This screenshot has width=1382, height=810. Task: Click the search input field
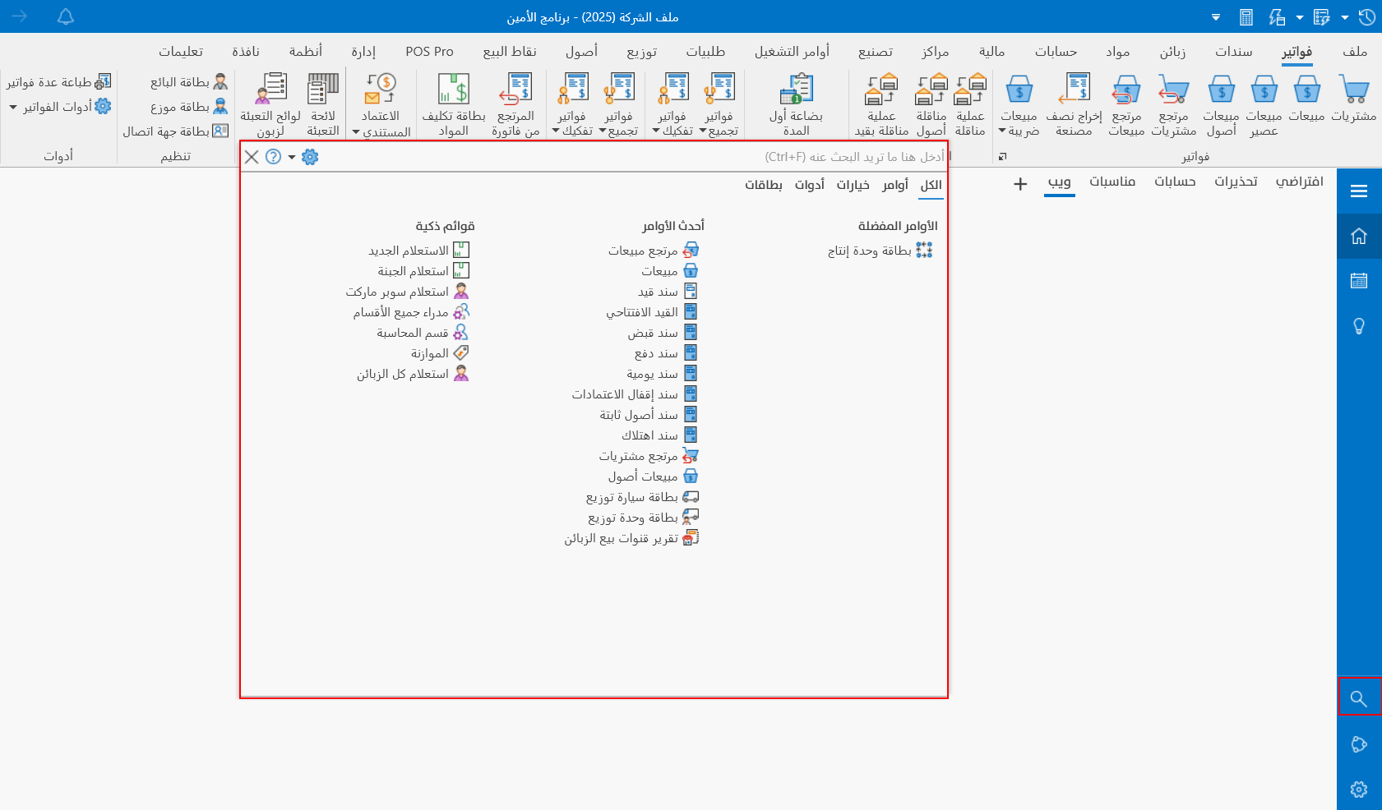[x=633, y=157]
